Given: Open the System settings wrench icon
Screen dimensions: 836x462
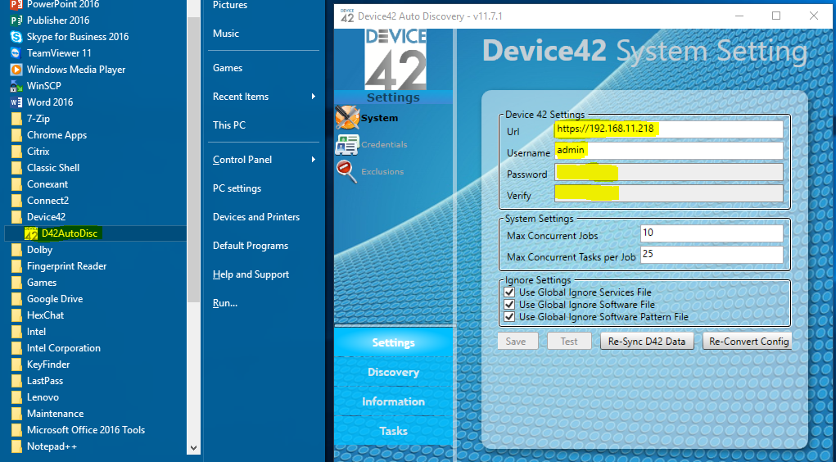Looking at the screenshot, I should (x=347, y=118).
